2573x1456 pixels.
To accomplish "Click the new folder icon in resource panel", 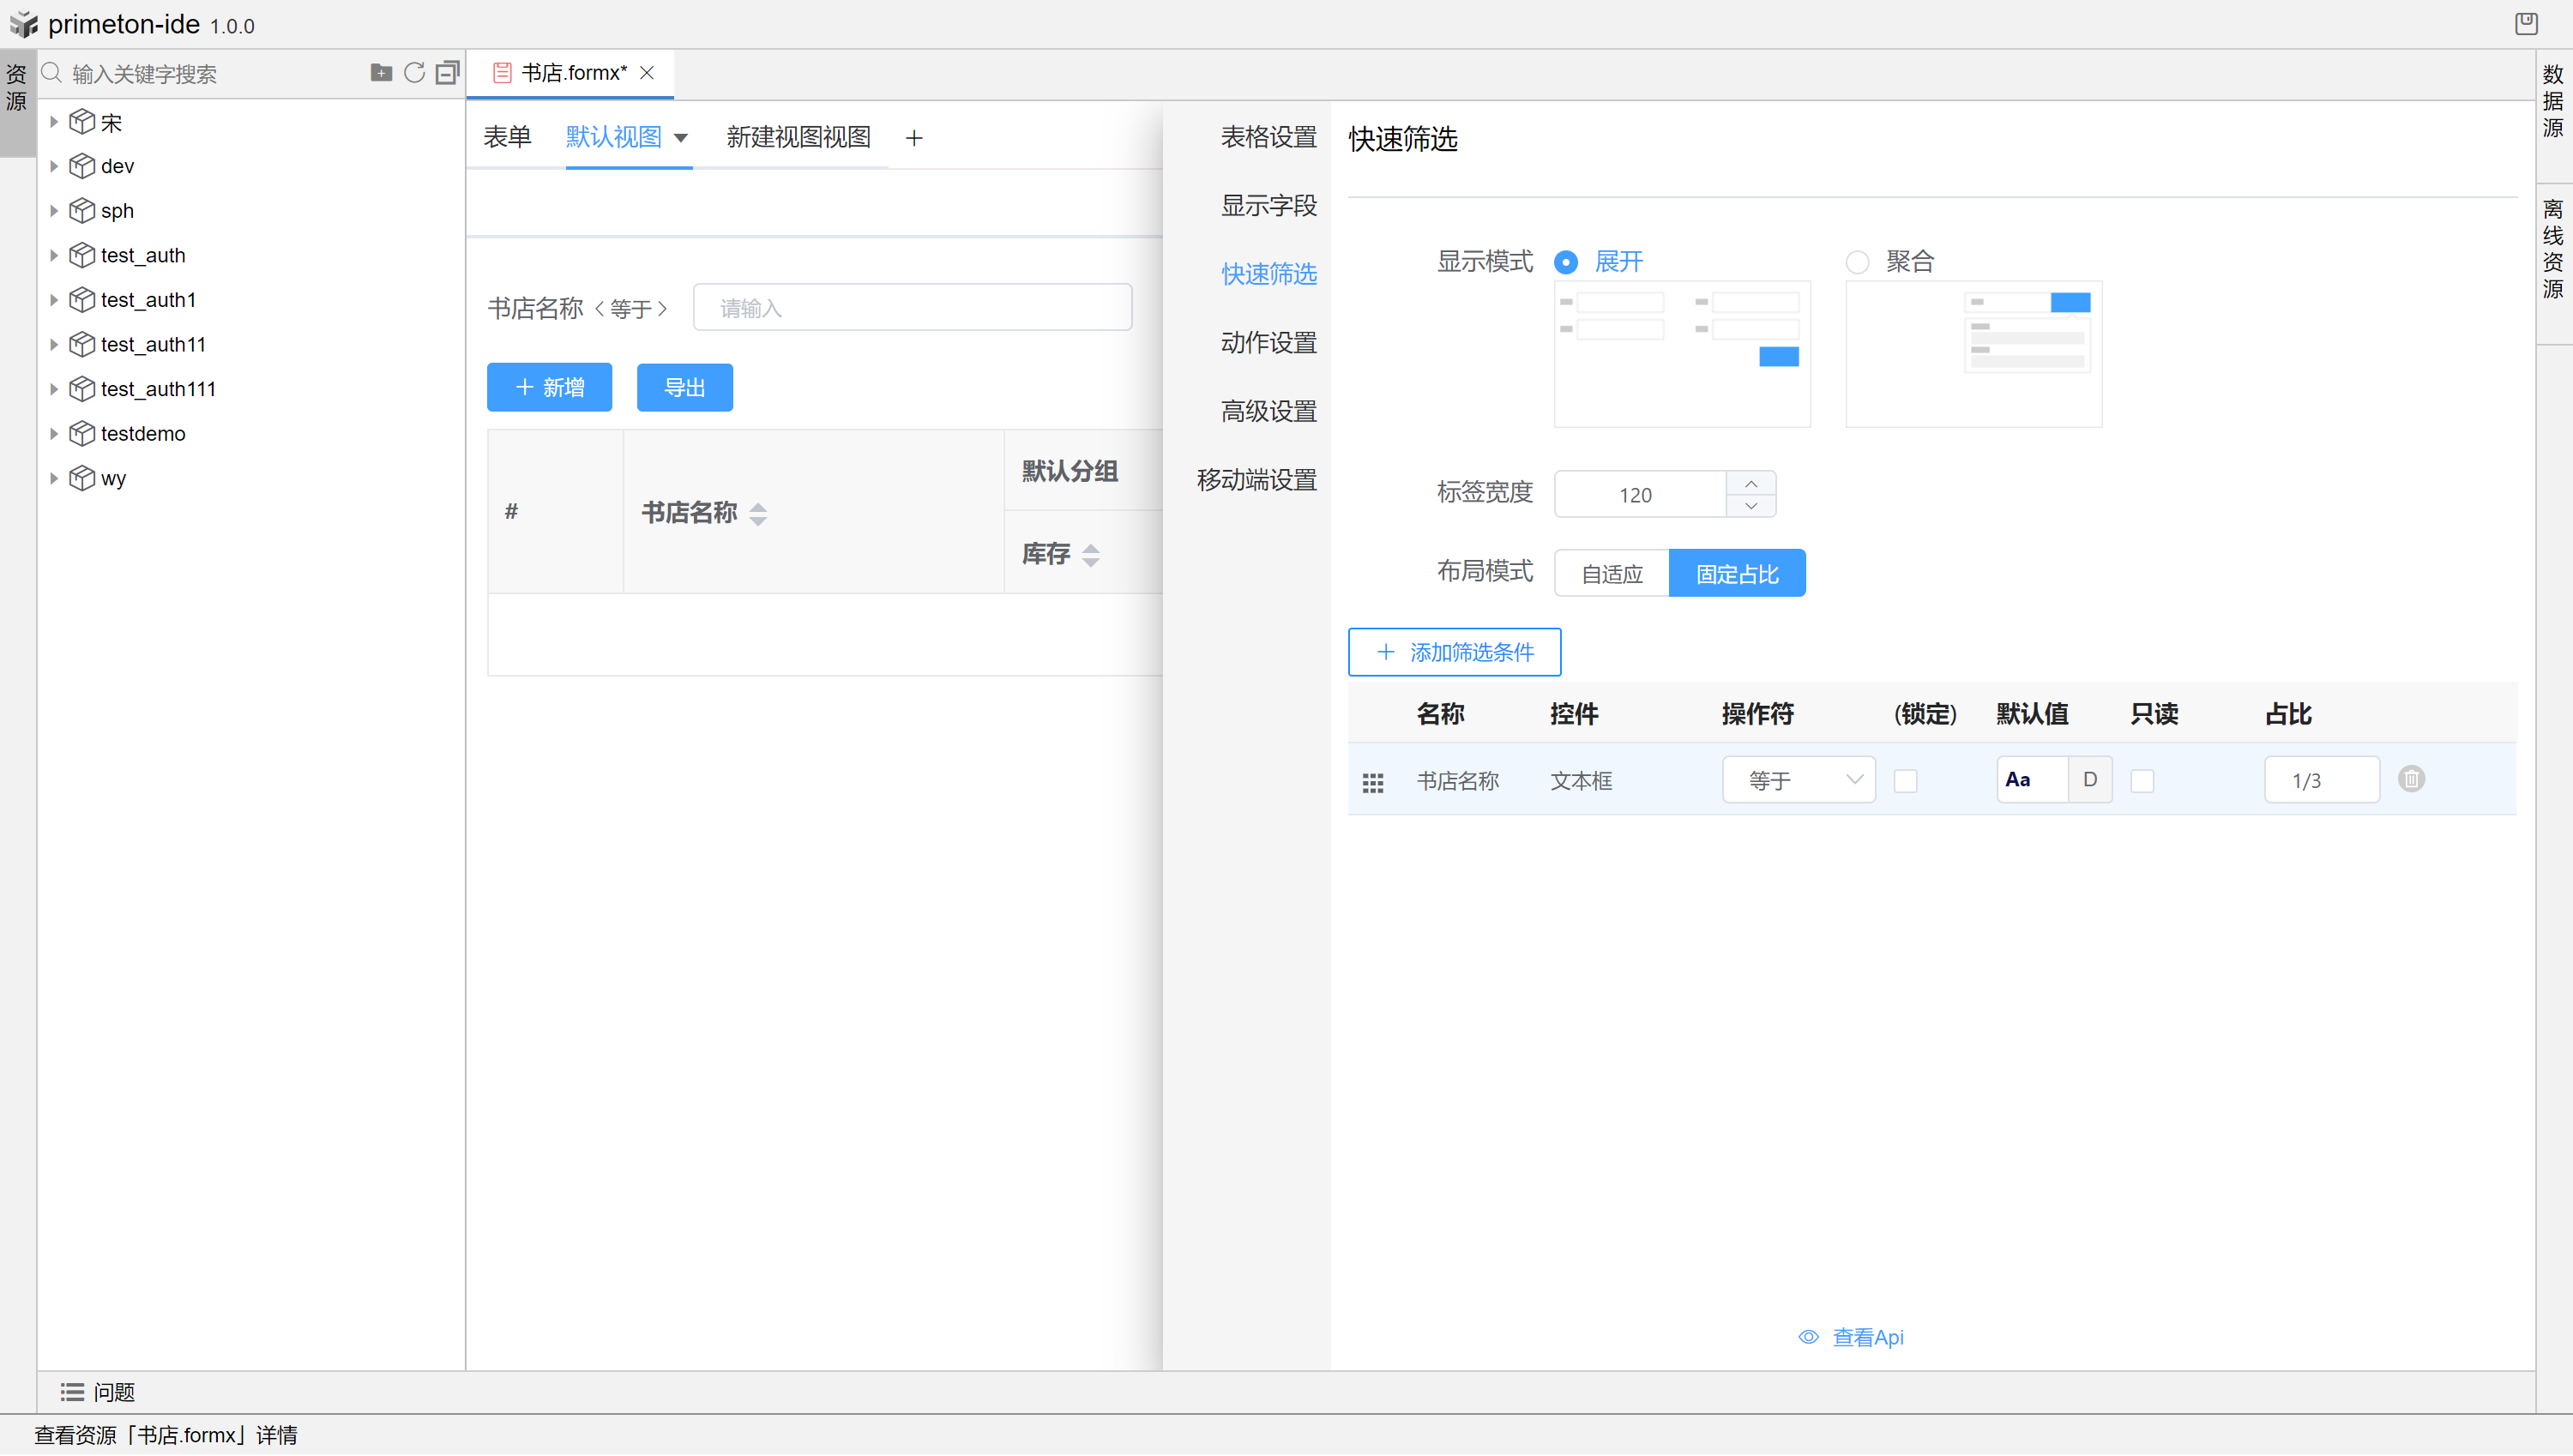I will tap(381, 73).
